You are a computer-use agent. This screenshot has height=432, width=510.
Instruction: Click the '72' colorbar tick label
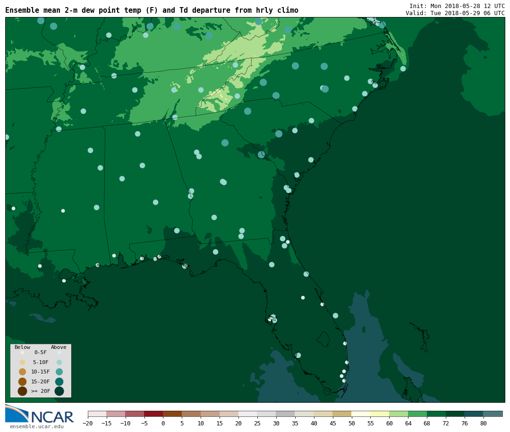446,423
